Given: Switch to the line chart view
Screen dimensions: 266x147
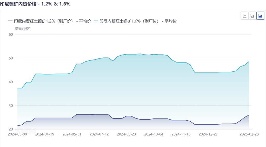Looking at the screenshot, I should click(x=245, y=16).
